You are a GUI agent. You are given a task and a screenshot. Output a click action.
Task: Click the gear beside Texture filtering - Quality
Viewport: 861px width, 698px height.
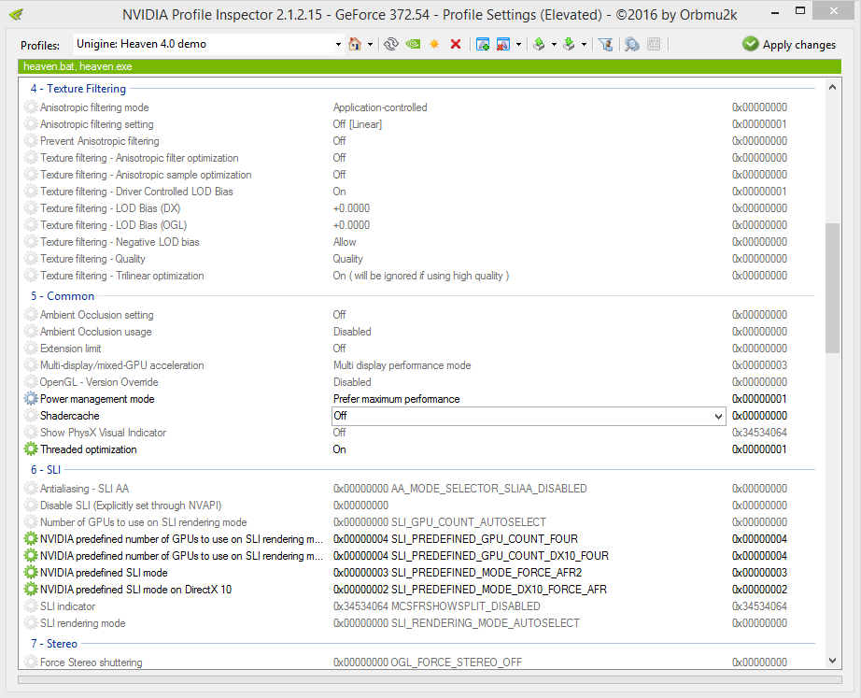[31, 258]
